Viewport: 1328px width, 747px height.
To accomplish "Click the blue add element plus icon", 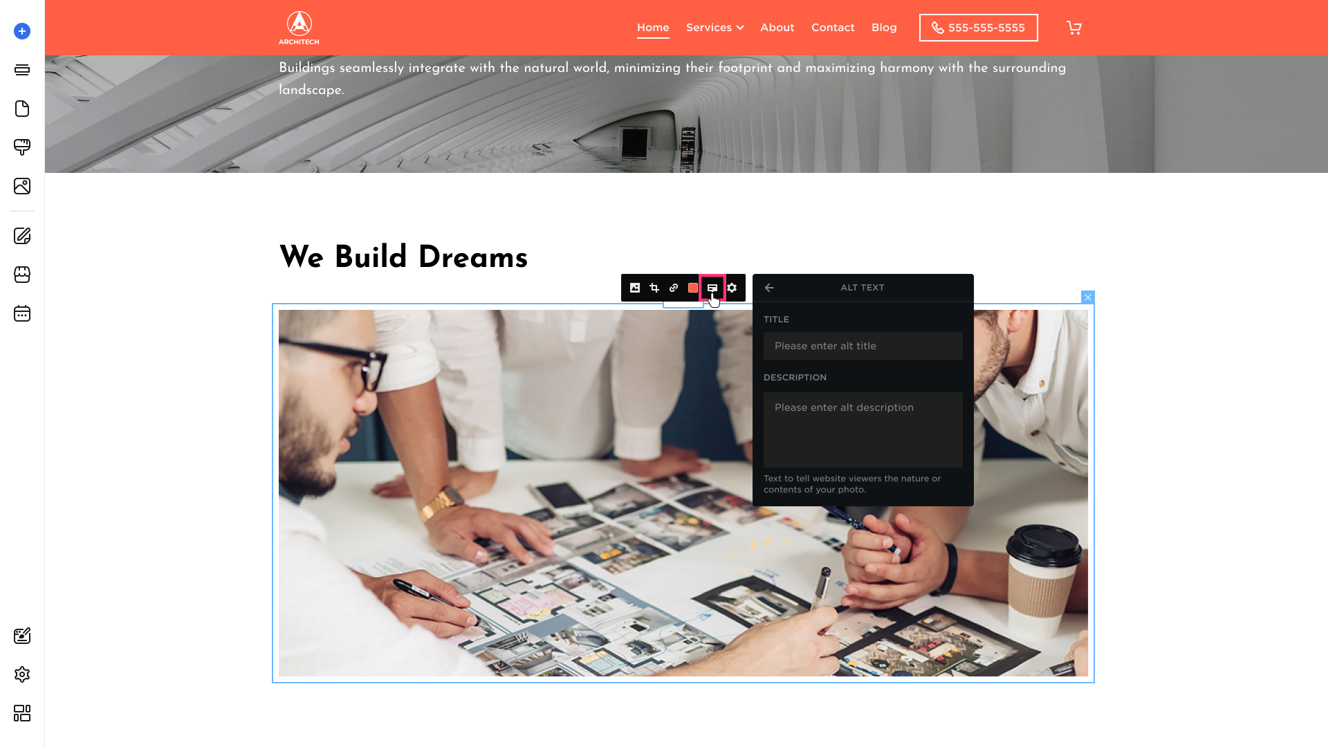I will (22, 31).
